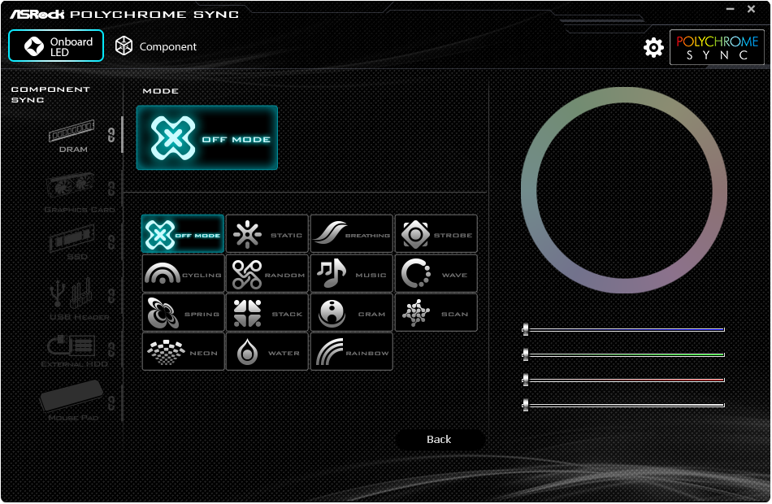The image size is (772, 504).
Task: Select the Strobe lighting mode
Action: click(x=436, y=234)
